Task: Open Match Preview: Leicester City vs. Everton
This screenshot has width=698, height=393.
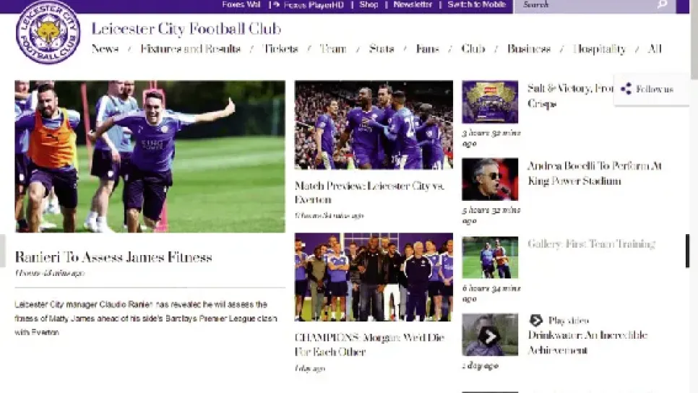Action: pos(369,192)
